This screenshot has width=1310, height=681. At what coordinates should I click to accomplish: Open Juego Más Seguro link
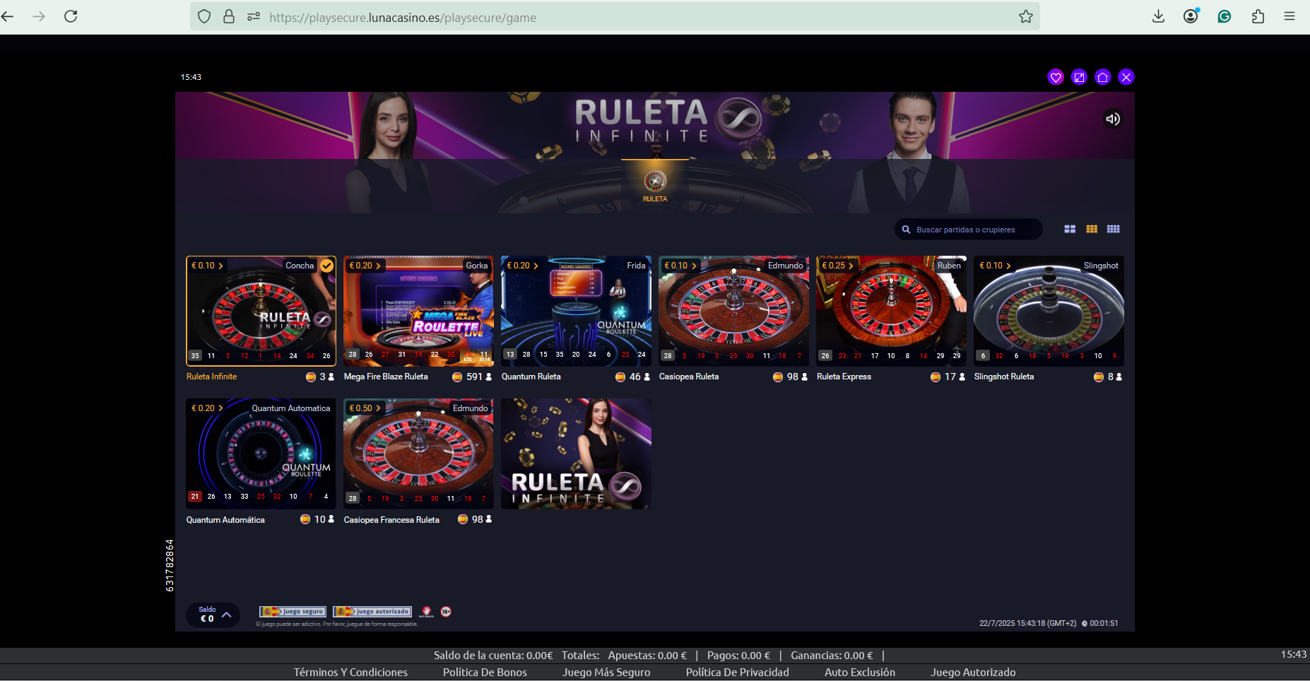tap(606, 673)
